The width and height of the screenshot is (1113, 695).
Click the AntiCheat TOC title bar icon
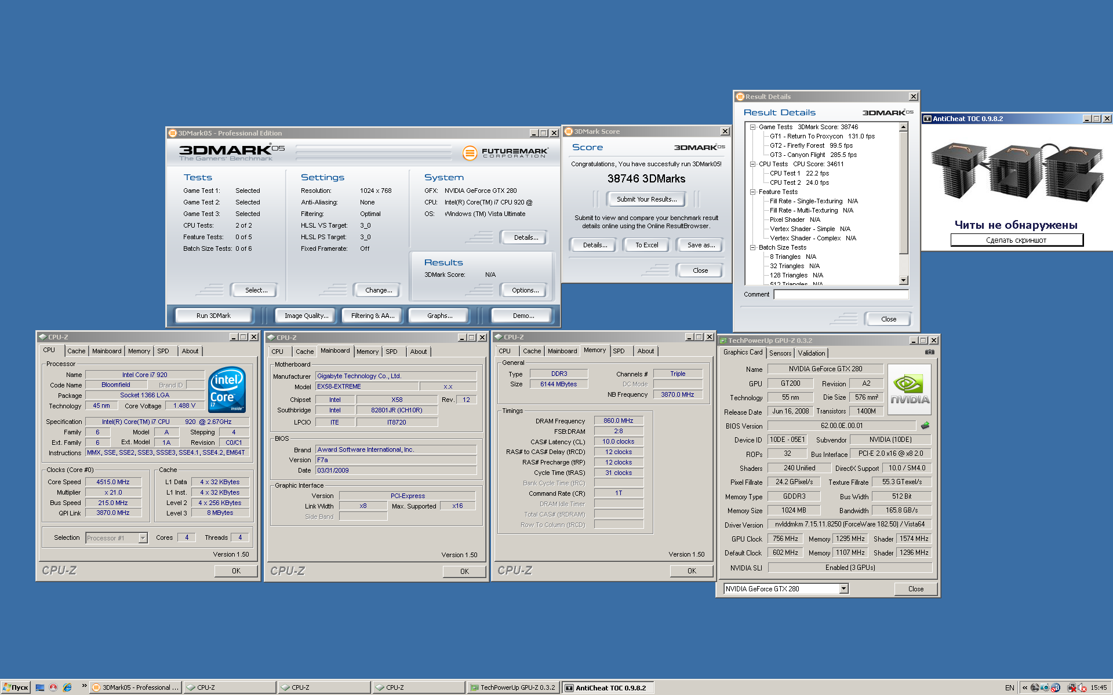coord(927,119)
